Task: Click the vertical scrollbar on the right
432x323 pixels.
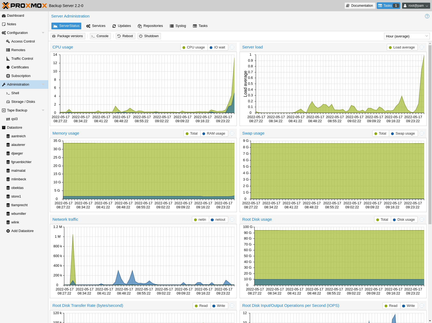Action: (x=430, y=135)
